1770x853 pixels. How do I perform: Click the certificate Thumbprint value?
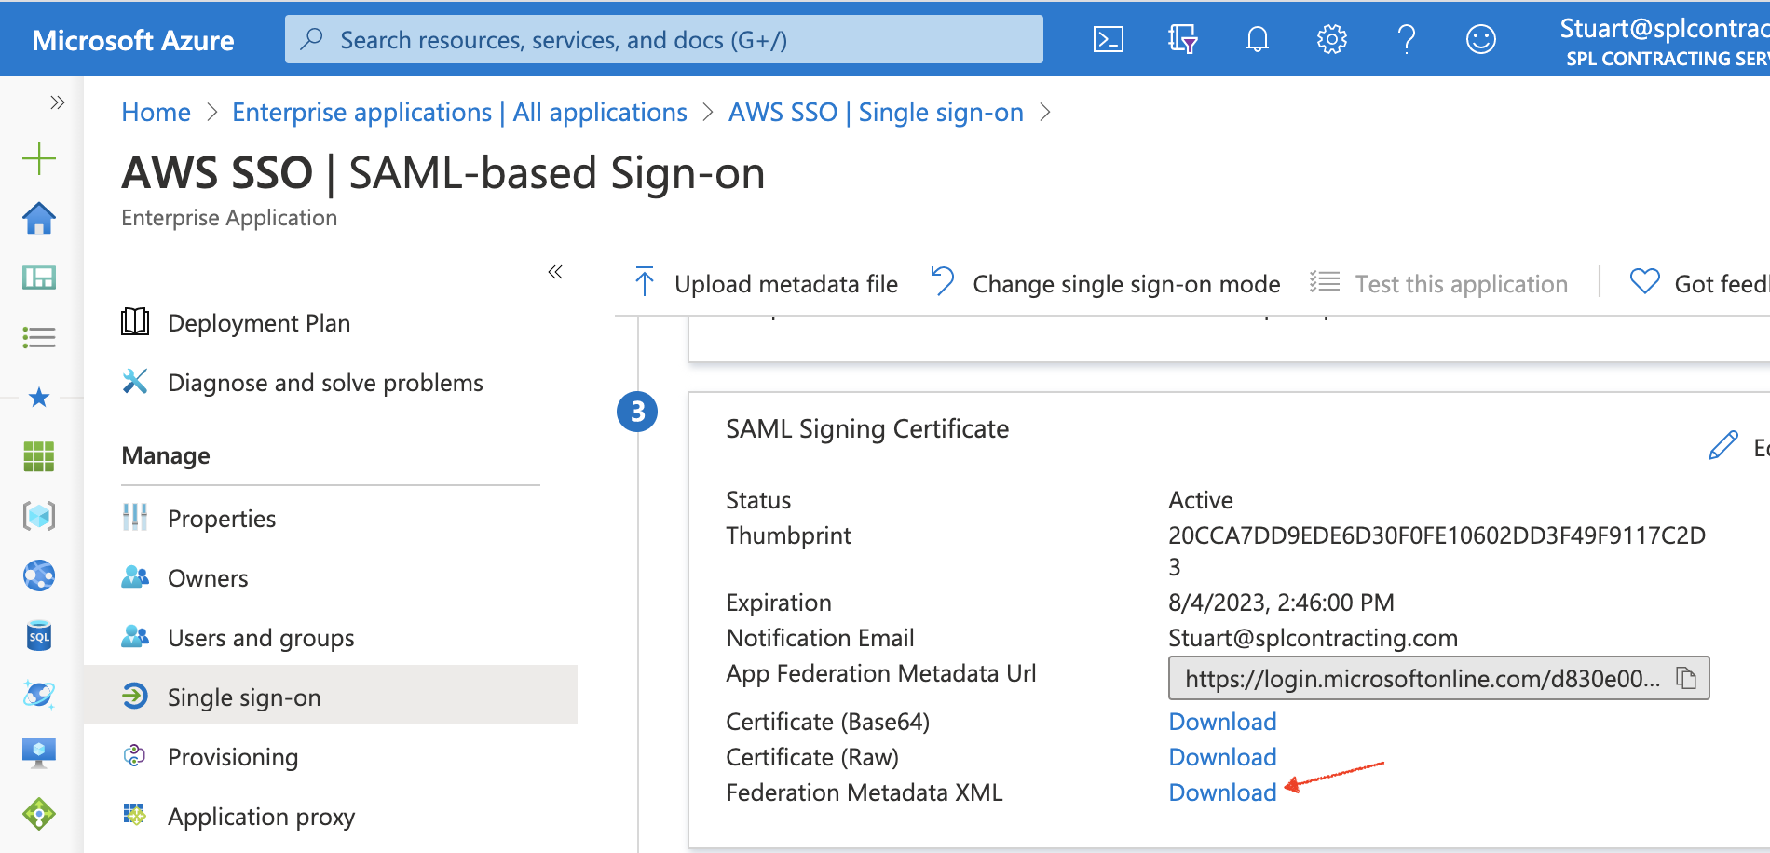tap(1436, 550)
